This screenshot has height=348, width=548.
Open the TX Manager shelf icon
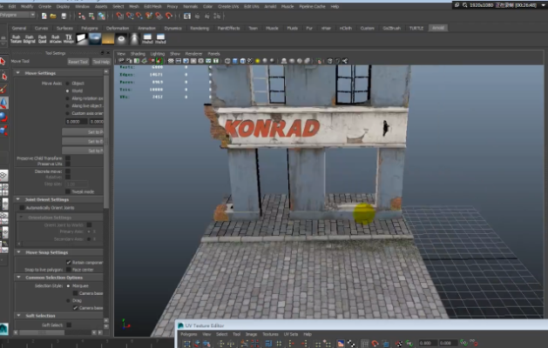(69, 39)
